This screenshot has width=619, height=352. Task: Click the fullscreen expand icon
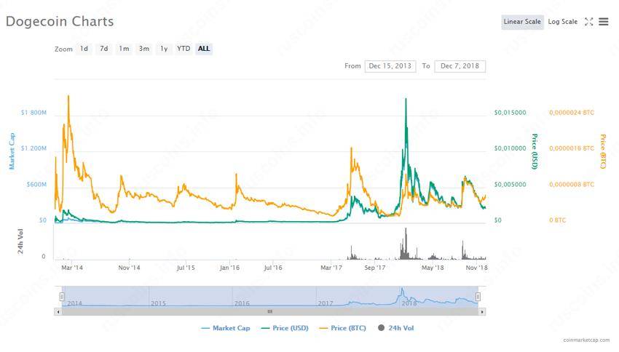coord(588,22)
